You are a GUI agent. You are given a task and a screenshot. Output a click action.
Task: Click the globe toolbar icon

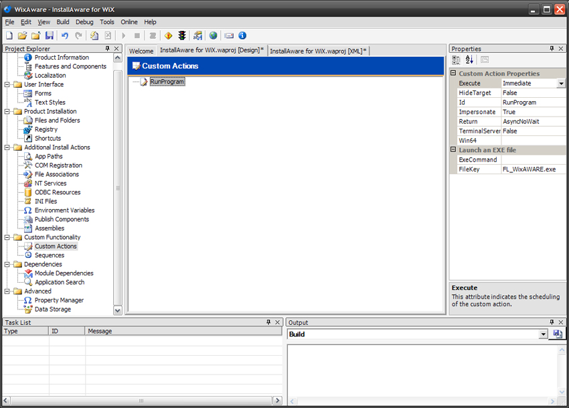click(x=214, y=36)
